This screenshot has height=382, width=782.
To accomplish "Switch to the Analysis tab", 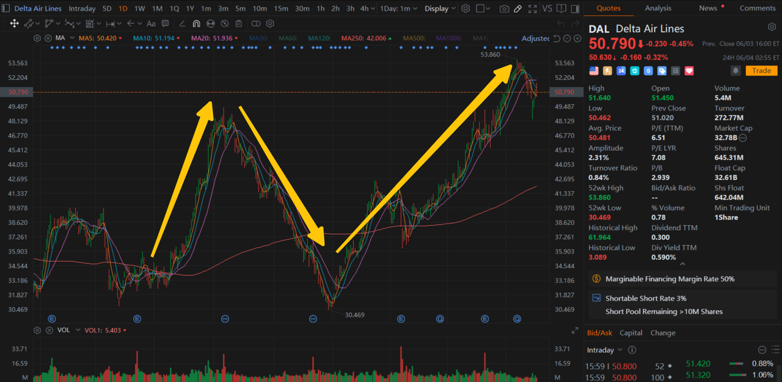I will point(658,8).
